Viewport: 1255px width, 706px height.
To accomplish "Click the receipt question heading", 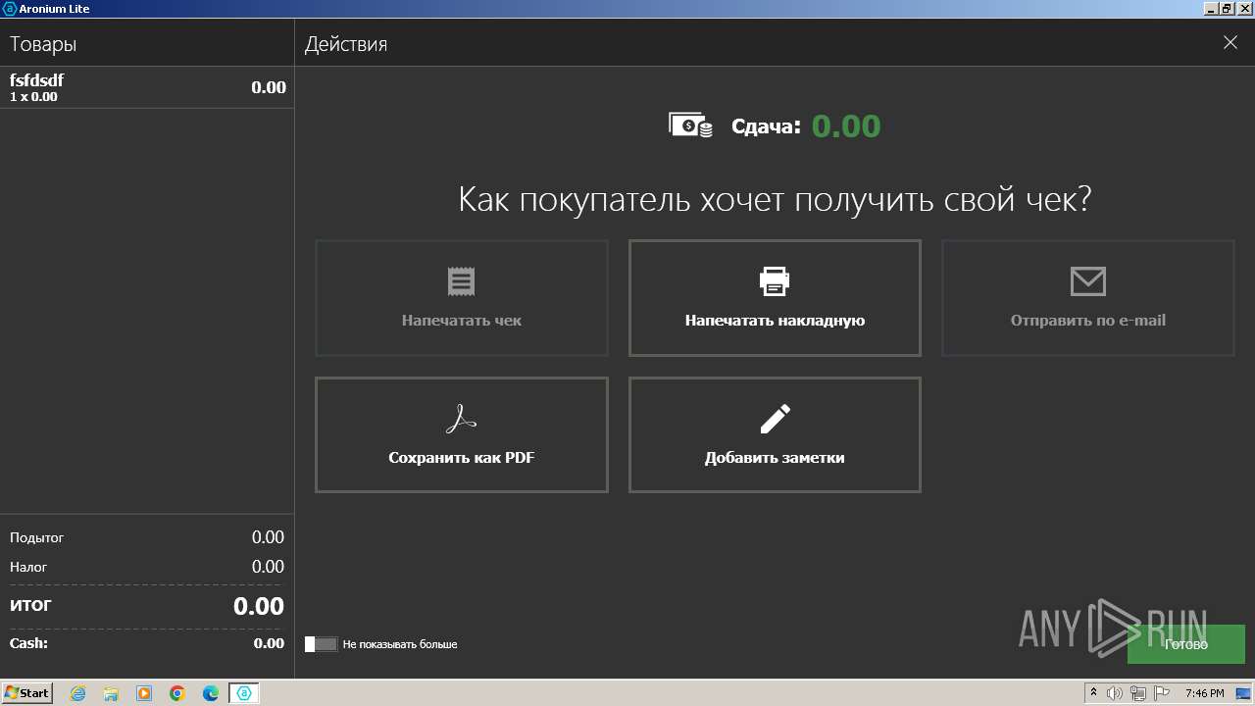I will pyautogui.click(x=775, y=199).
